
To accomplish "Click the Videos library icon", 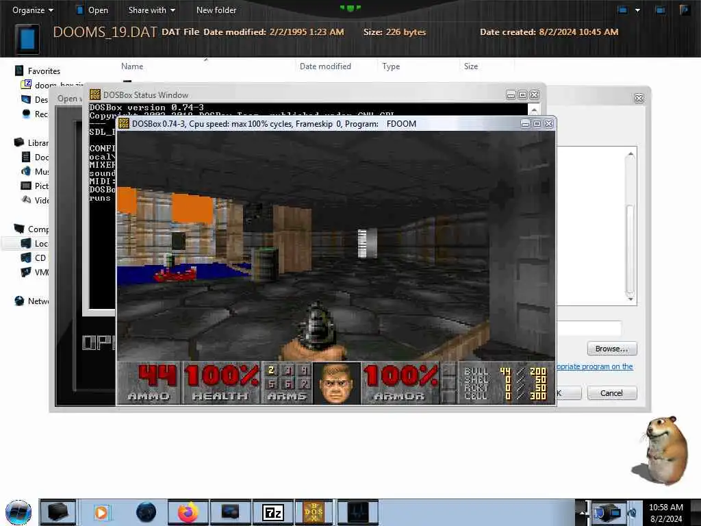I will point(27,200).
